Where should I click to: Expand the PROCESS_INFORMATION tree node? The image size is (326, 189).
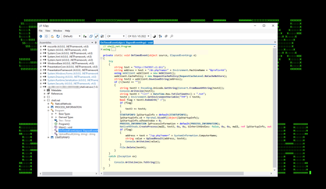point(49,107)
